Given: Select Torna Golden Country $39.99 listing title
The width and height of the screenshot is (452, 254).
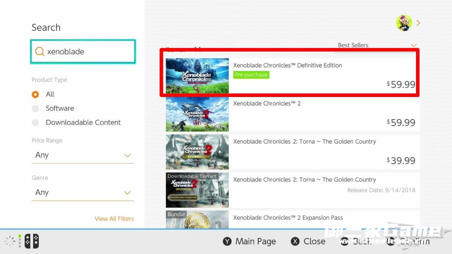Looking at the screenshot, I should (x=304, y=141).
